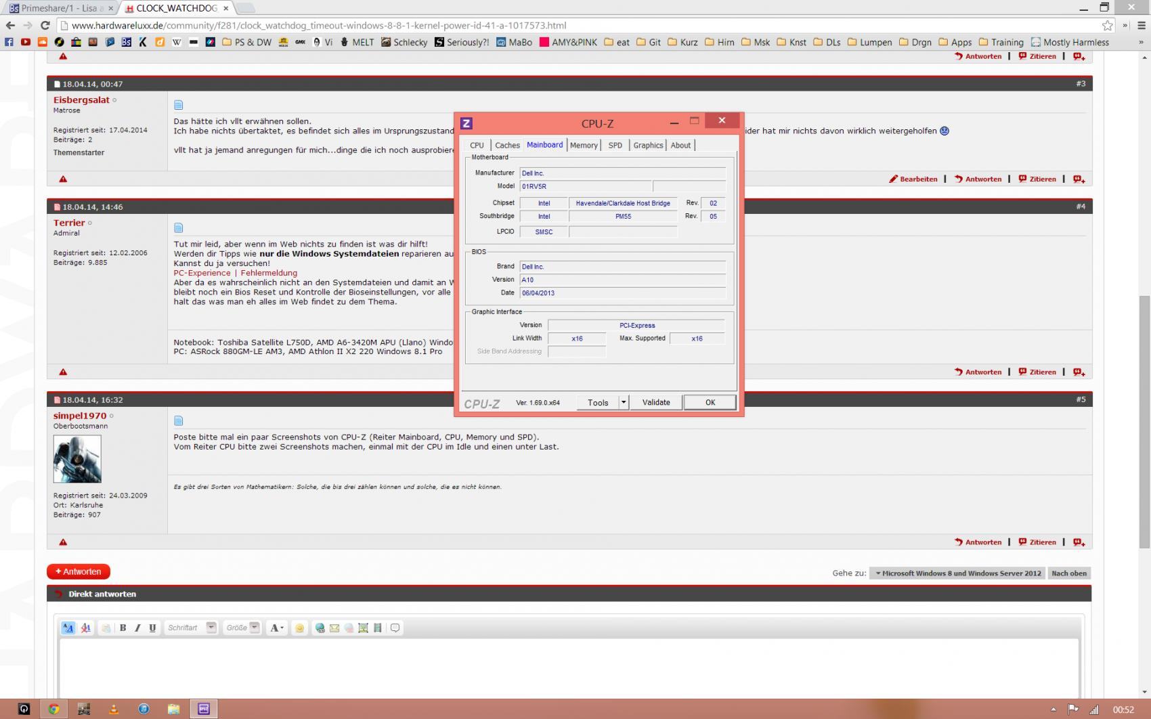Click the report warning icon on post #5

[x=63, y=542]
